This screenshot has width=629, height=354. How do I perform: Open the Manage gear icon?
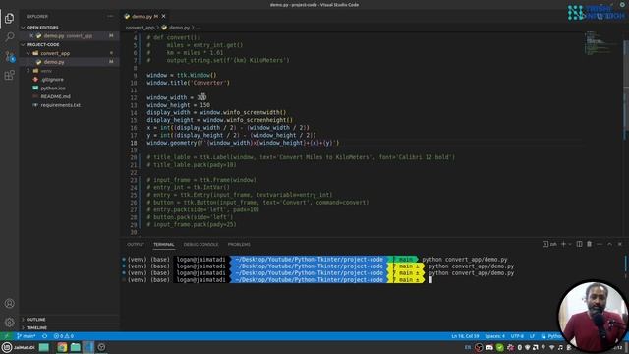click(9, 322)
